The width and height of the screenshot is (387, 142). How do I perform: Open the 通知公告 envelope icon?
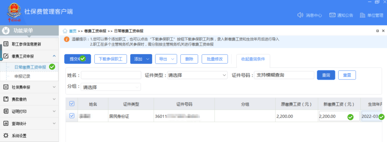pos(332,15)
